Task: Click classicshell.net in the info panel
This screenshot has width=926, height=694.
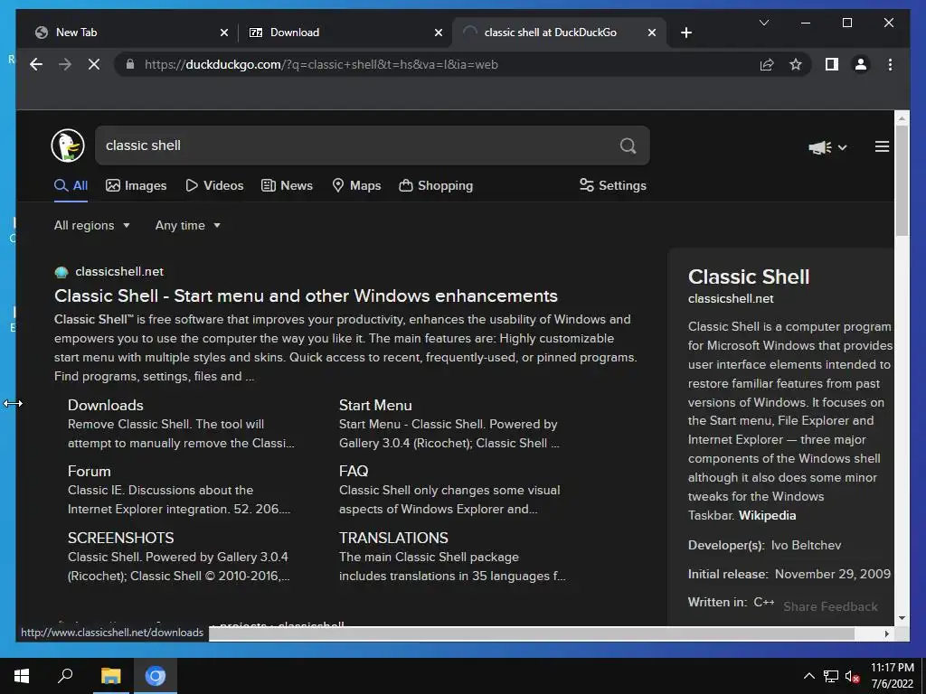Action: pos(731,298)
